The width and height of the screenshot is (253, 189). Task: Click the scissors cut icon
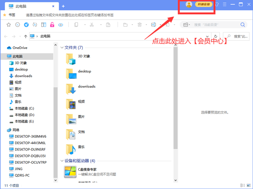coord(92,25)
